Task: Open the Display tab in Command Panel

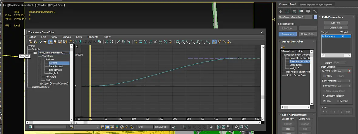Action: click(308, 11)
